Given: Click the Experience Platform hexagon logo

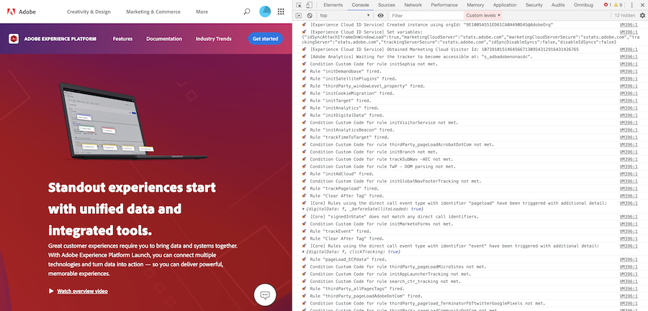Looking at the screenshot, I should click(14, 39).
